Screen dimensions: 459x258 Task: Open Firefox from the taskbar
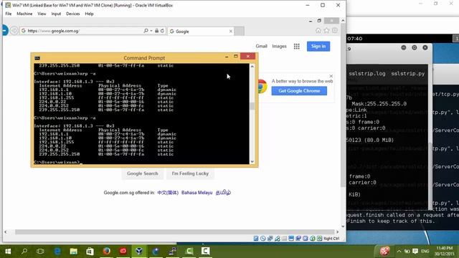(107, 252)
